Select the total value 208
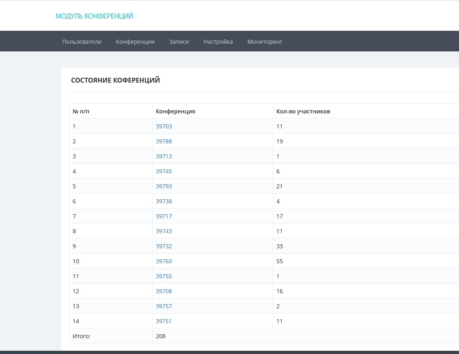 (160, 336)
